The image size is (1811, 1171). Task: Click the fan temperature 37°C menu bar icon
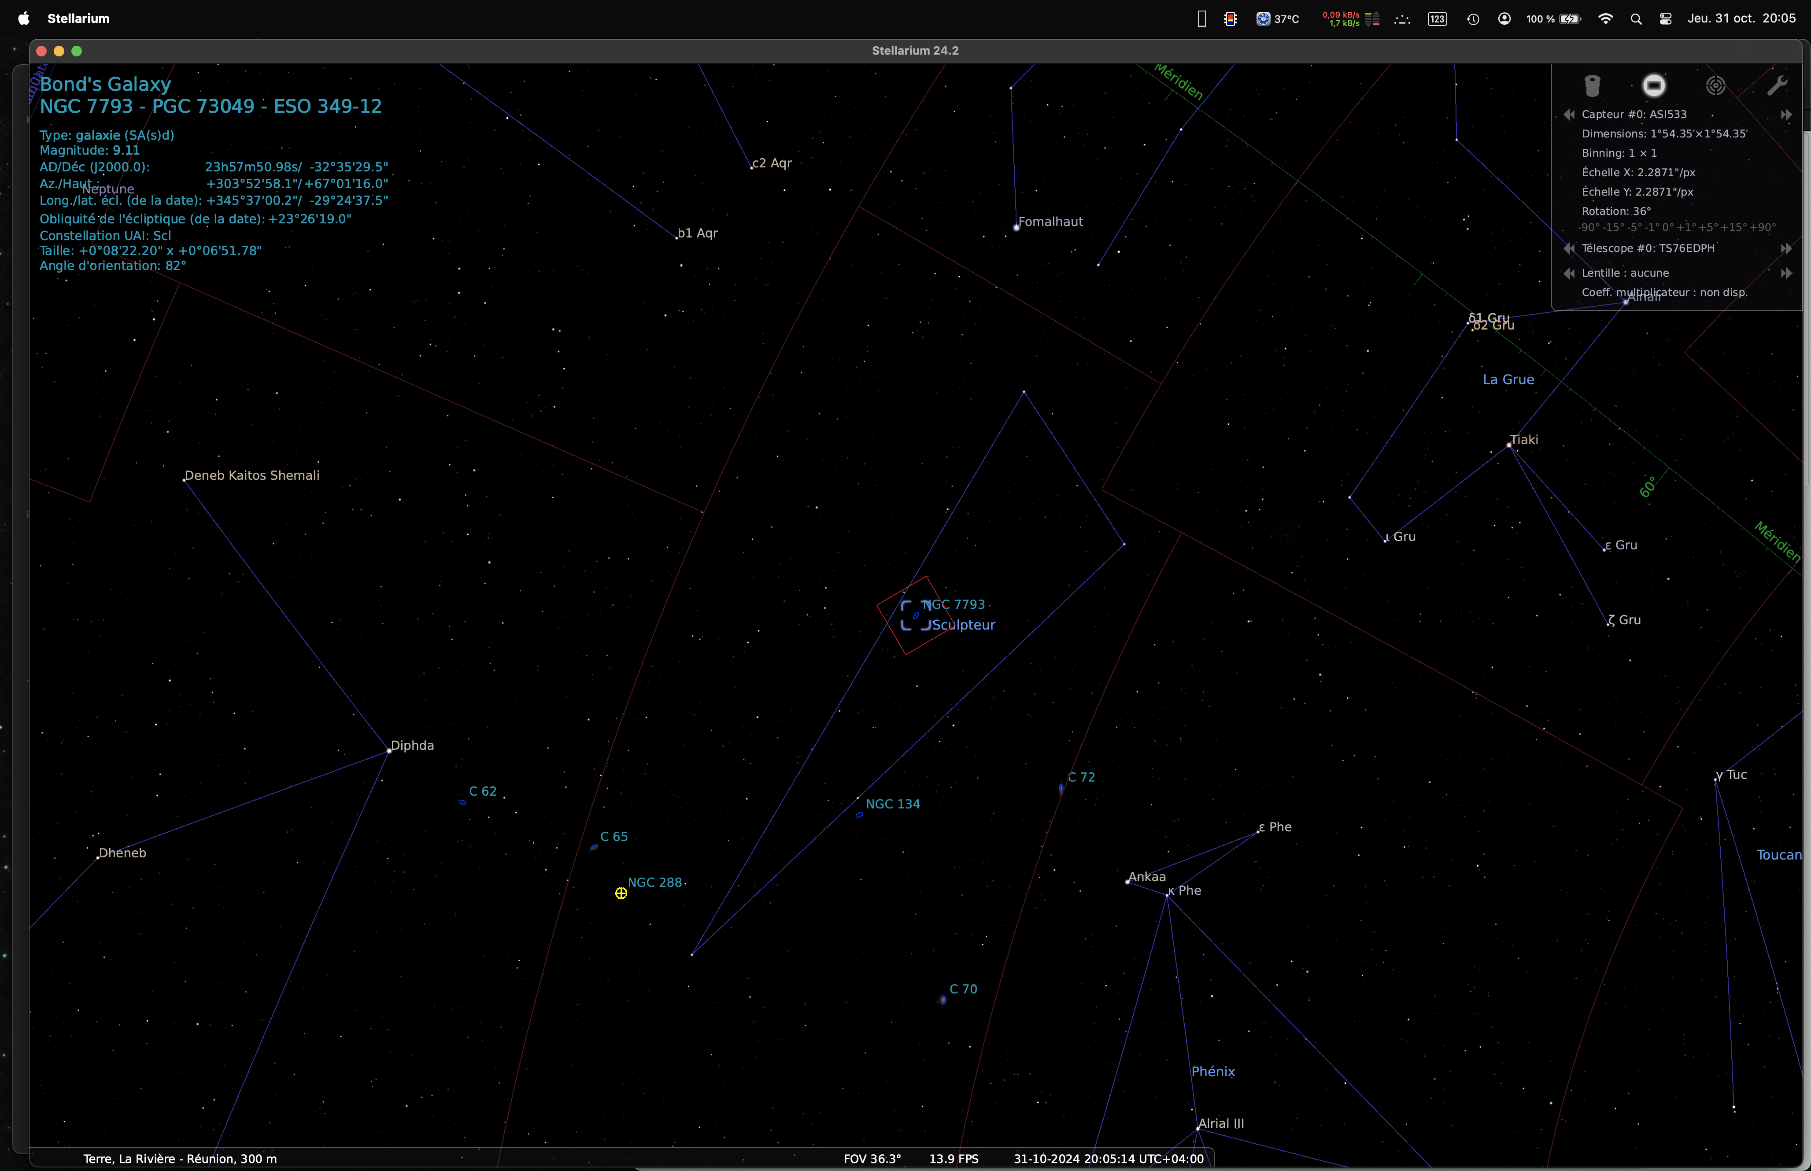(1278, 18)
